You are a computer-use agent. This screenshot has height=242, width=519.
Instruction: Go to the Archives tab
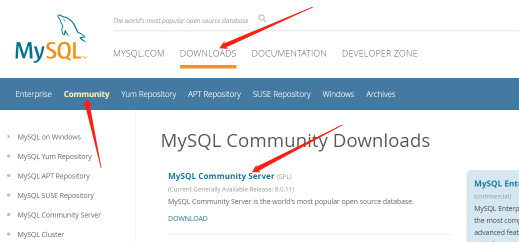[x=380, y=94]
